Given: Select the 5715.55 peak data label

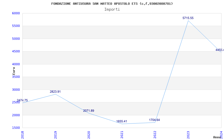Looking at the screenshot, I should pyautogui.click(x=188, y=18).
